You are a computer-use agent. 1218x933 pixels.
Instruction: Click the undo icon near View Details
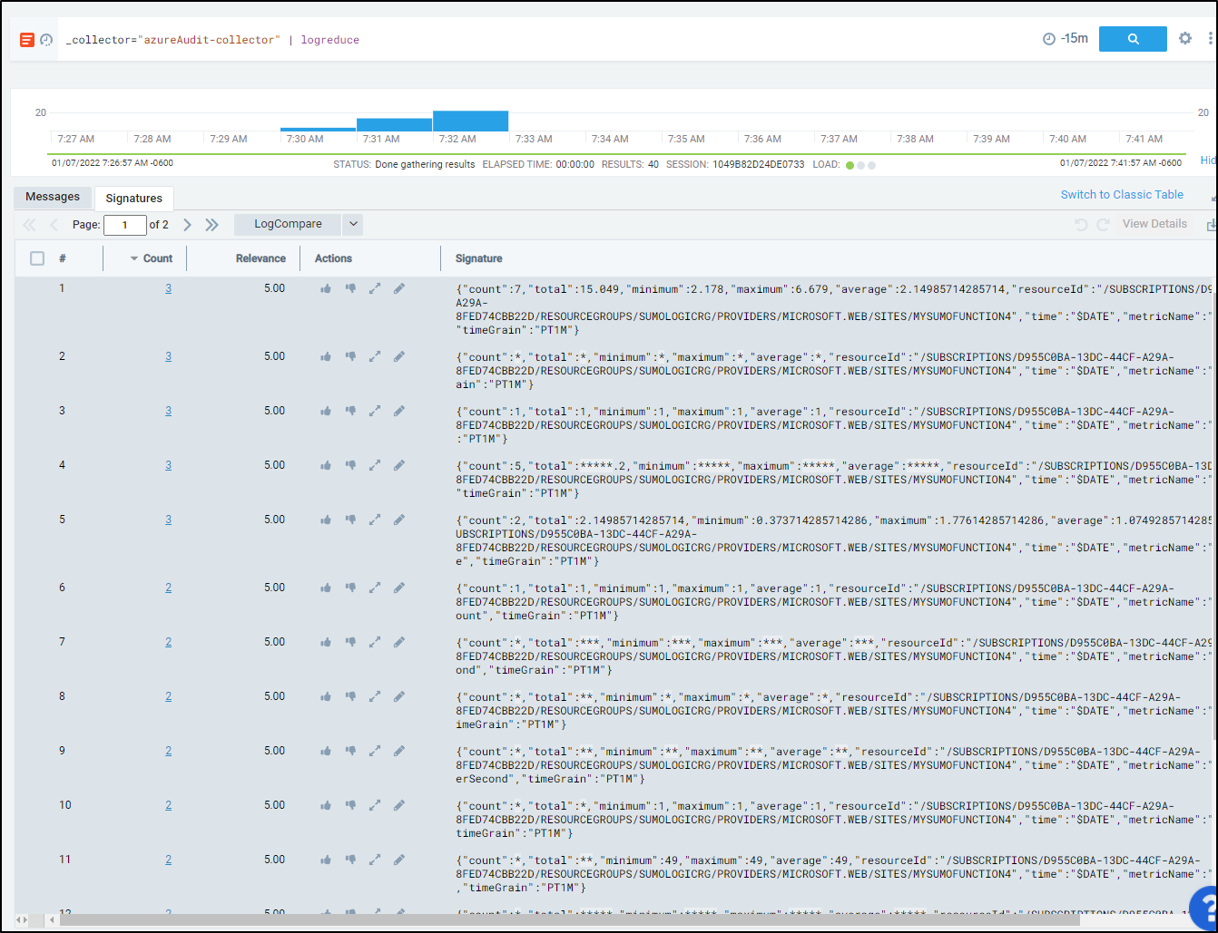pyautogui.click(x=1081, y=224)
